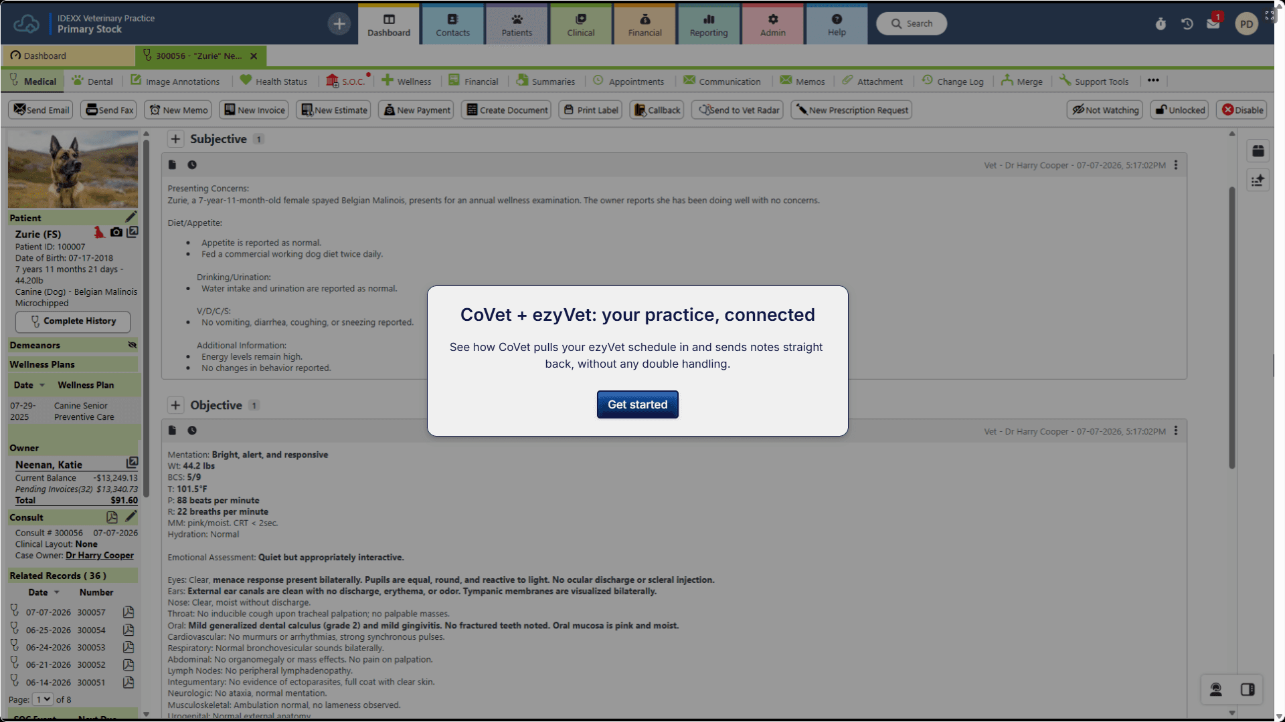Click clock icon in Subjective note header
The width and height of the screenshot is (1285, 722).
point(192,164)
